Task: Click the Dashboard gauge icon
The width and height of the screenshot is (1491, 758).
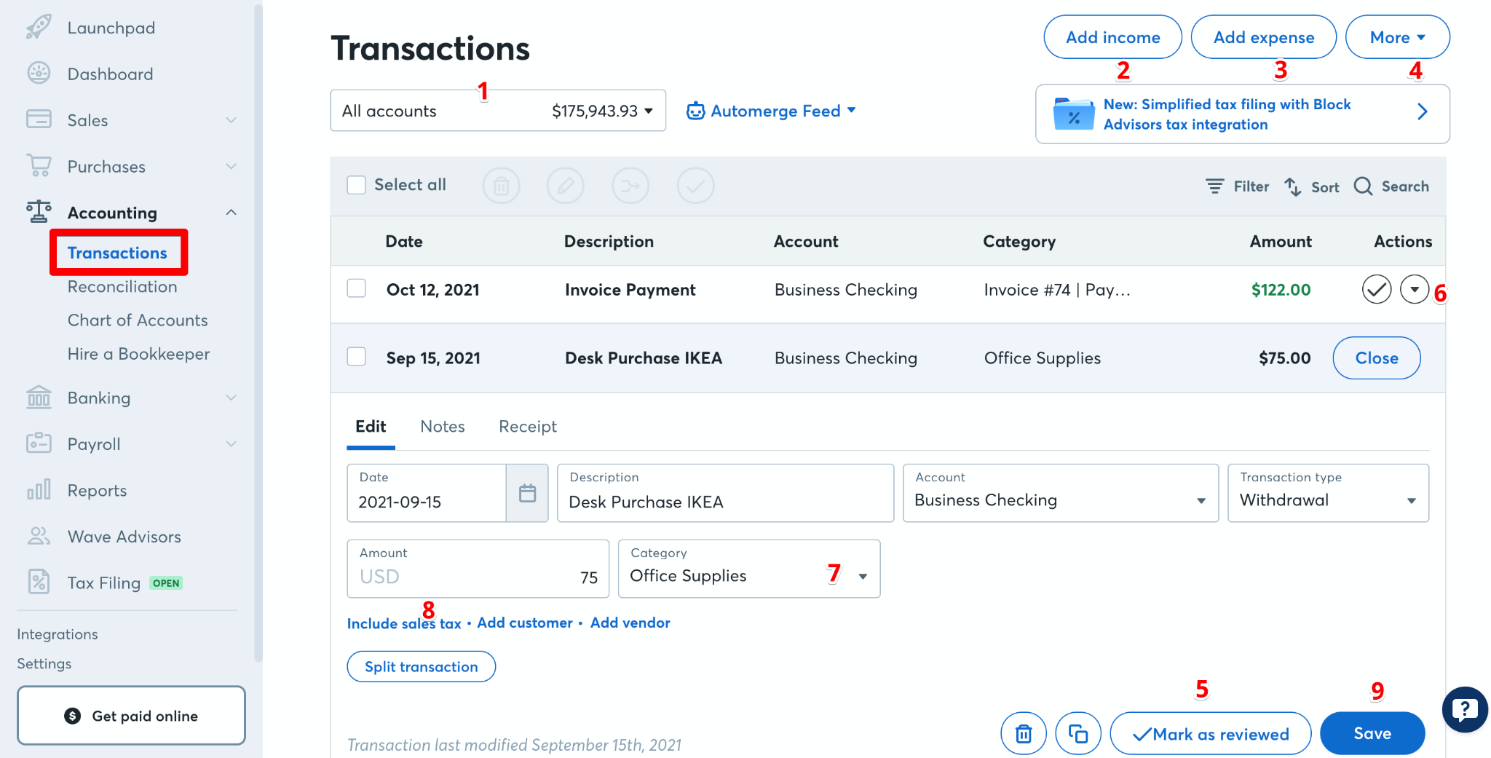Action: (x=39, y=74)
